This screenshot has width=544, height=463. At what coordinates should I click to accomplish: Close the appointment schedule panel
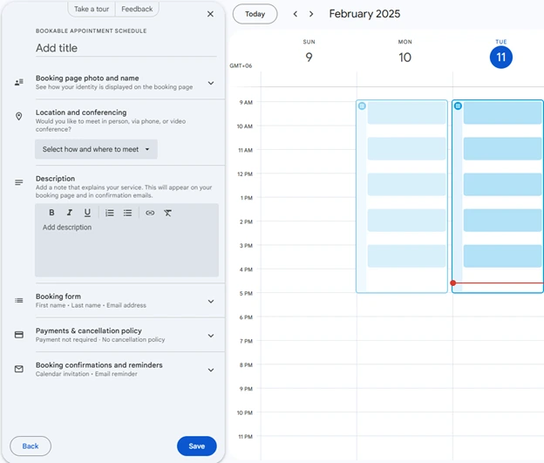click(210, 14)
